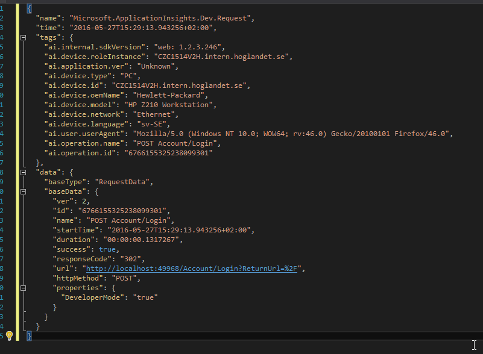Open the localhost Account/Login URL link
This screenshot has height=354, width=483.
(191, 269)
